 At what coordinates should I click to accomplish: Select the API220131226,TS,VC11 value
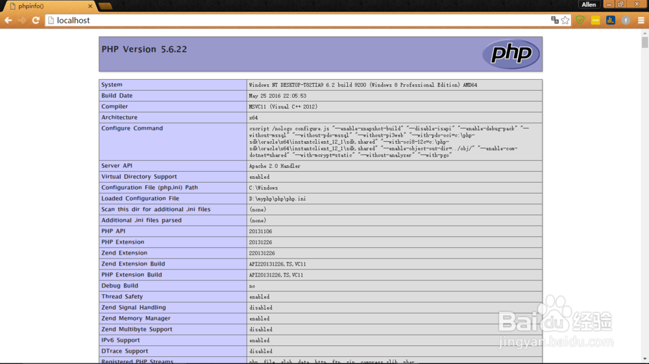pyautogui.click(x=277, y=264)
